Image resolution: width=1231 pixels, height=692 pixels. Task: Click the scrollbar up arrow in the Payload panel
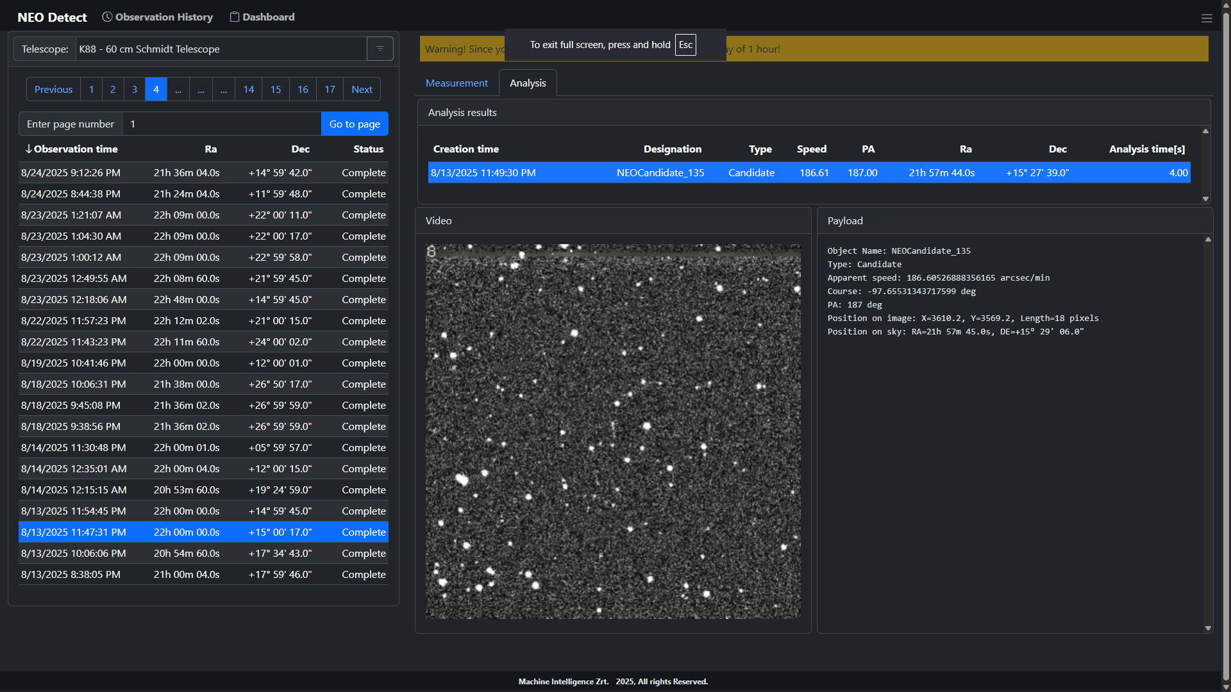[x=1208, y=239]
